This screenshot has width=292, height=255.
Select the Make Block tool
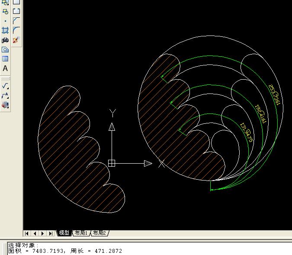(x=5, y=12)
